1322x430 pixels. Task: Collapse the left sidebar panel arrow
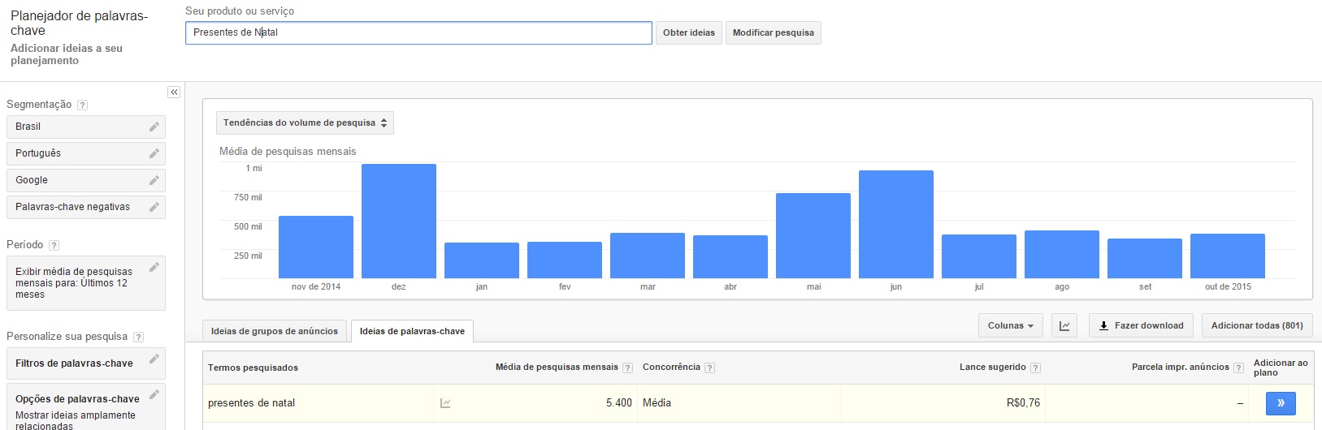tap(174, 92)
